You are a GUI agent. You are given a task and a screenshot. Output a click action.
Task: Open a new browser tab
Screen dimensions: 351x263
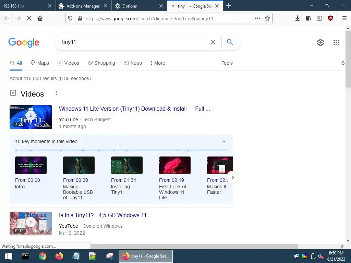pyautogui.click(x=229, y=5)
